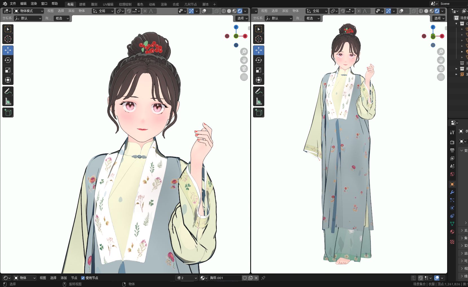Image resolution: width=468 pixels, height=287 pixels.
Task: Toggle camera view in right viewport
Action: click(441, 69)
